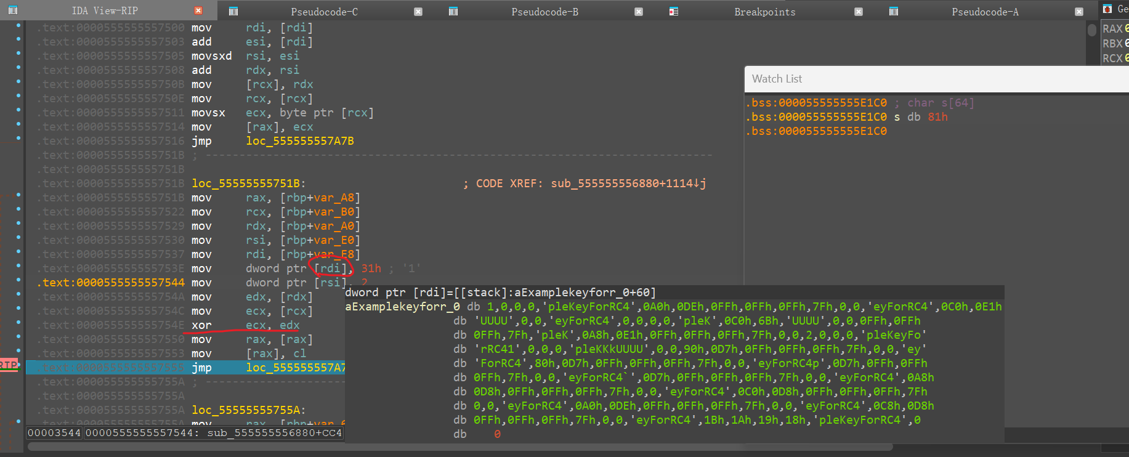Toggle breakpoint dot at address 7508
This screenshot has width=1129, height=457.
18,68
